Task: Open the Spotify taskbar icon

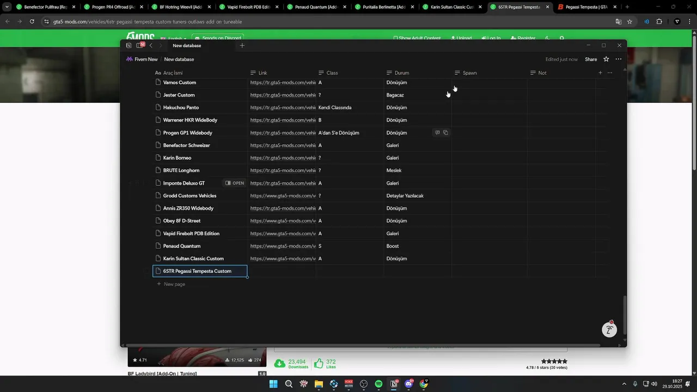Action: [x=378, y=384]
